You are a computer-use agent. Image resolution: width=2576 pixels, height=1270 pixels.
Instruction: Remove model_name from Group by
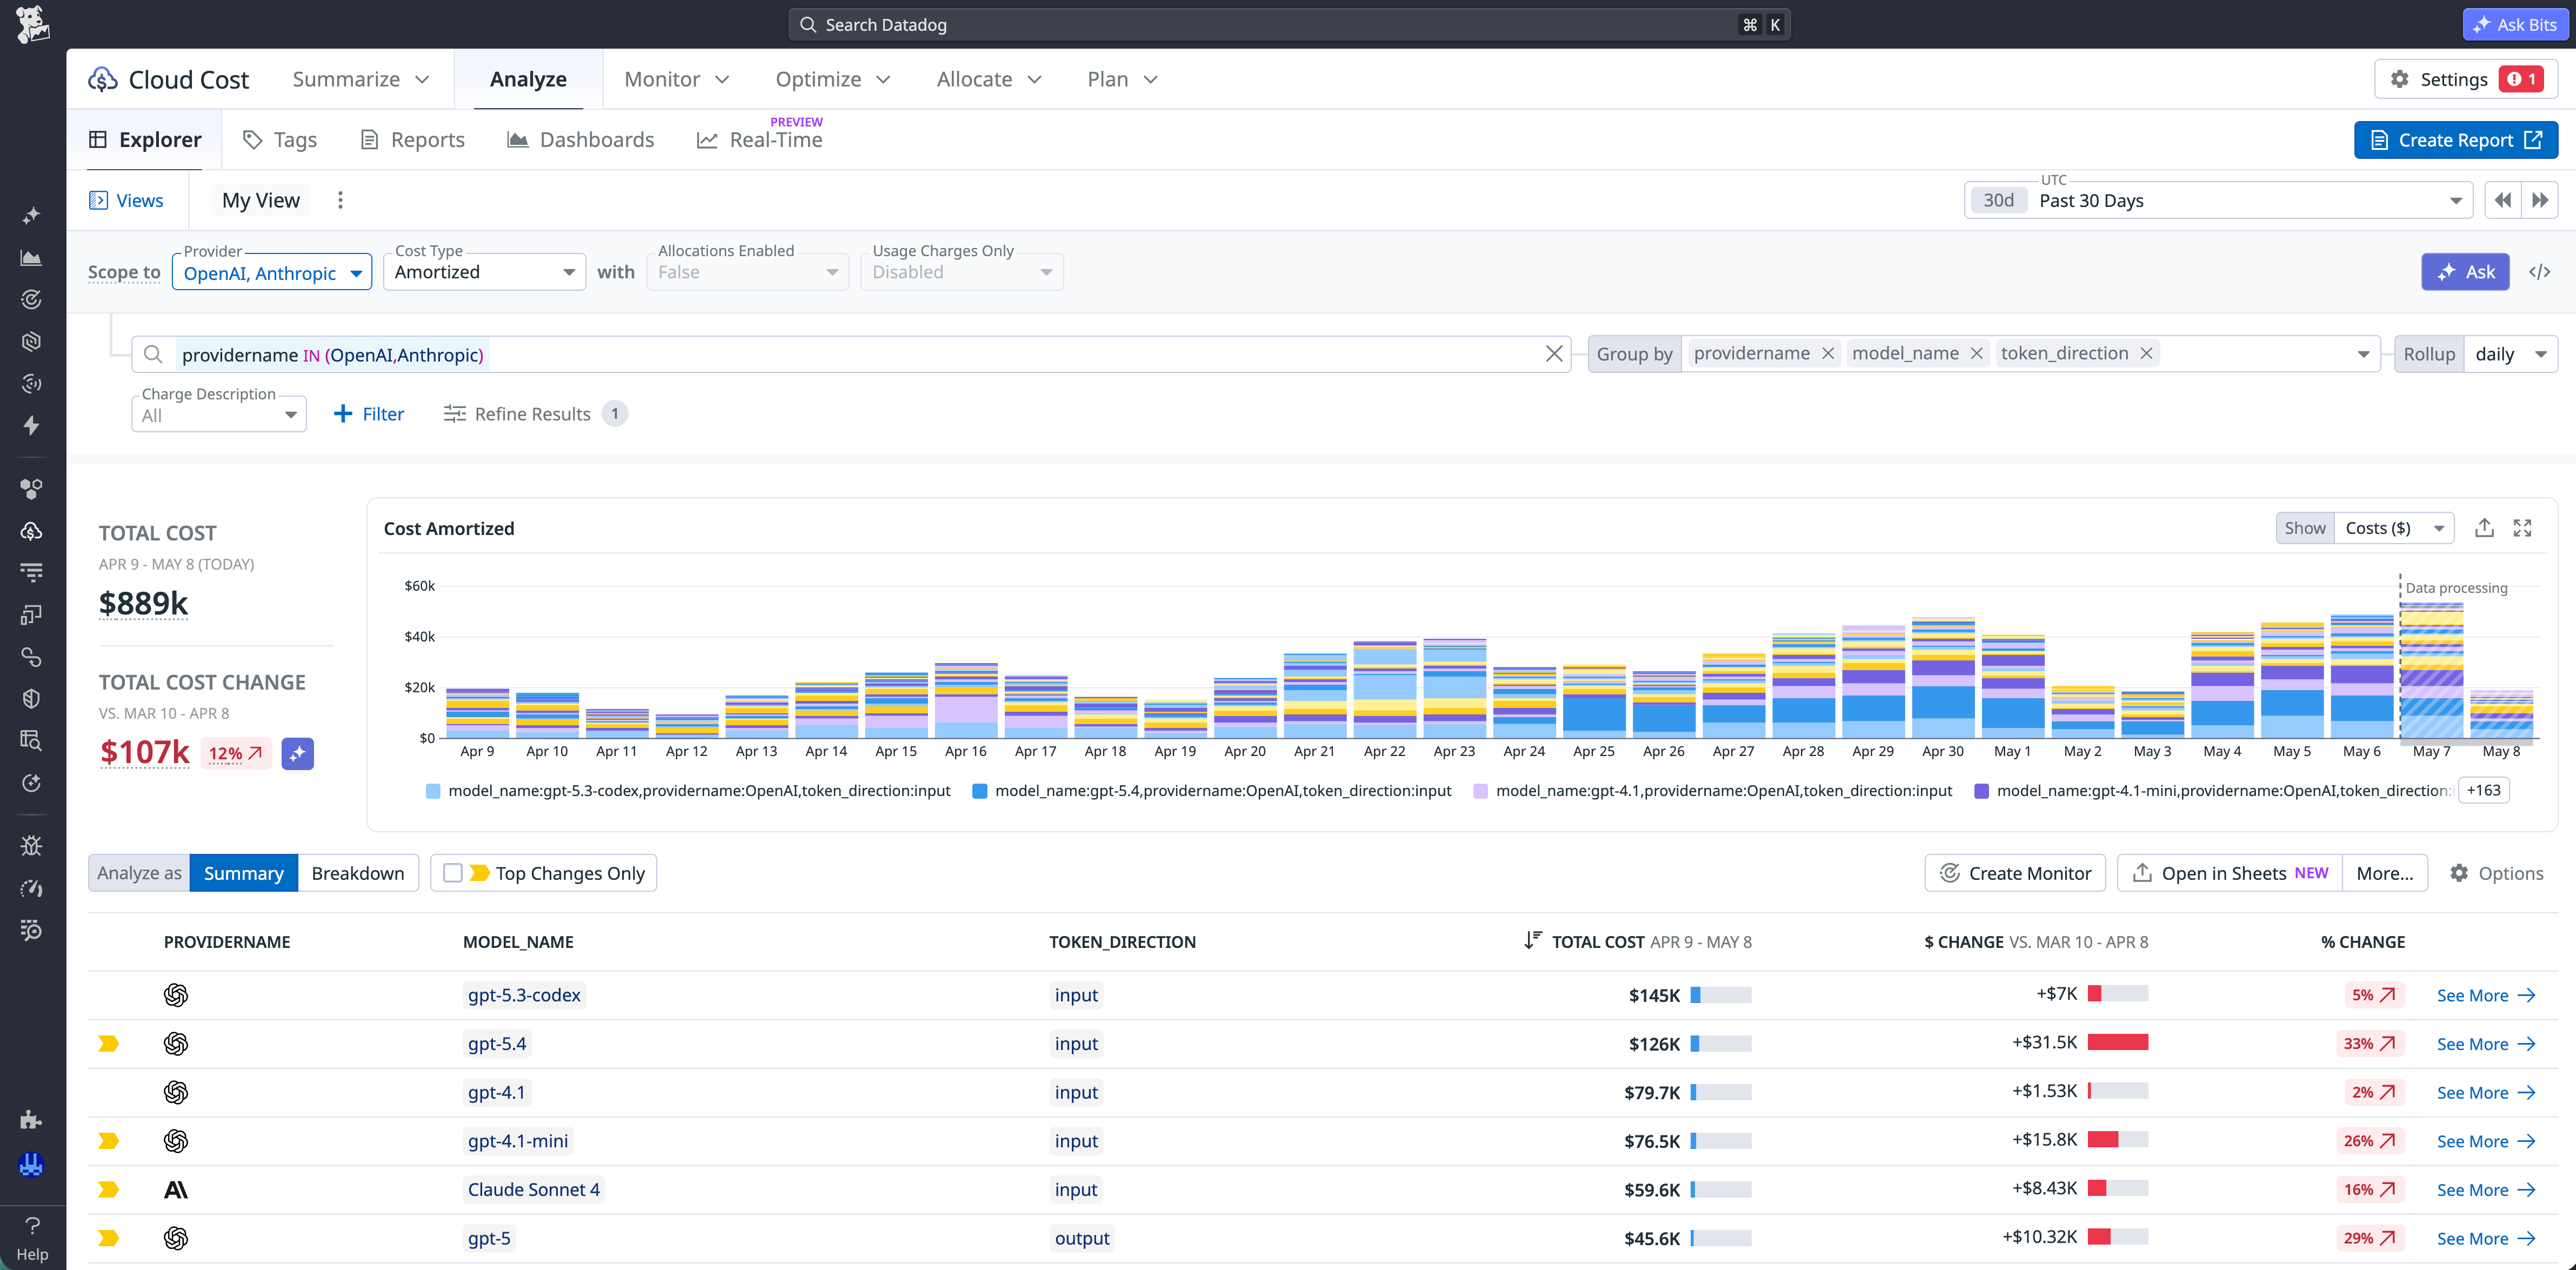(1976, 354)
